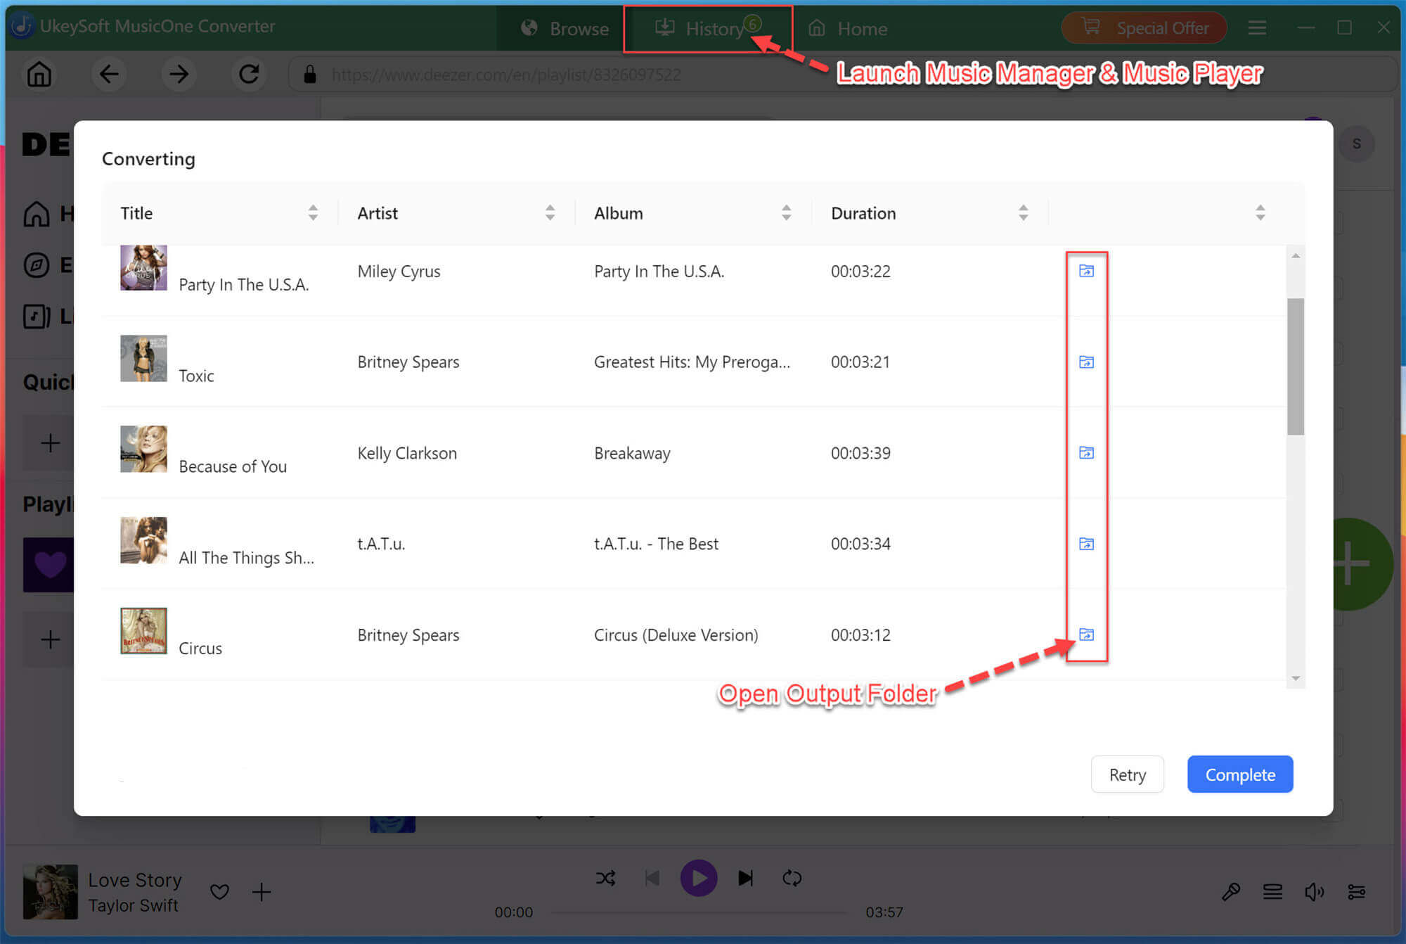The image size is (1406, 944).
Task: Sort the list by Title column
Action: [313, 213]
